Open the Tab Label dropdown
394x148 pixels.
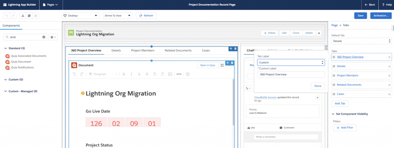click(x=291, y=62)
